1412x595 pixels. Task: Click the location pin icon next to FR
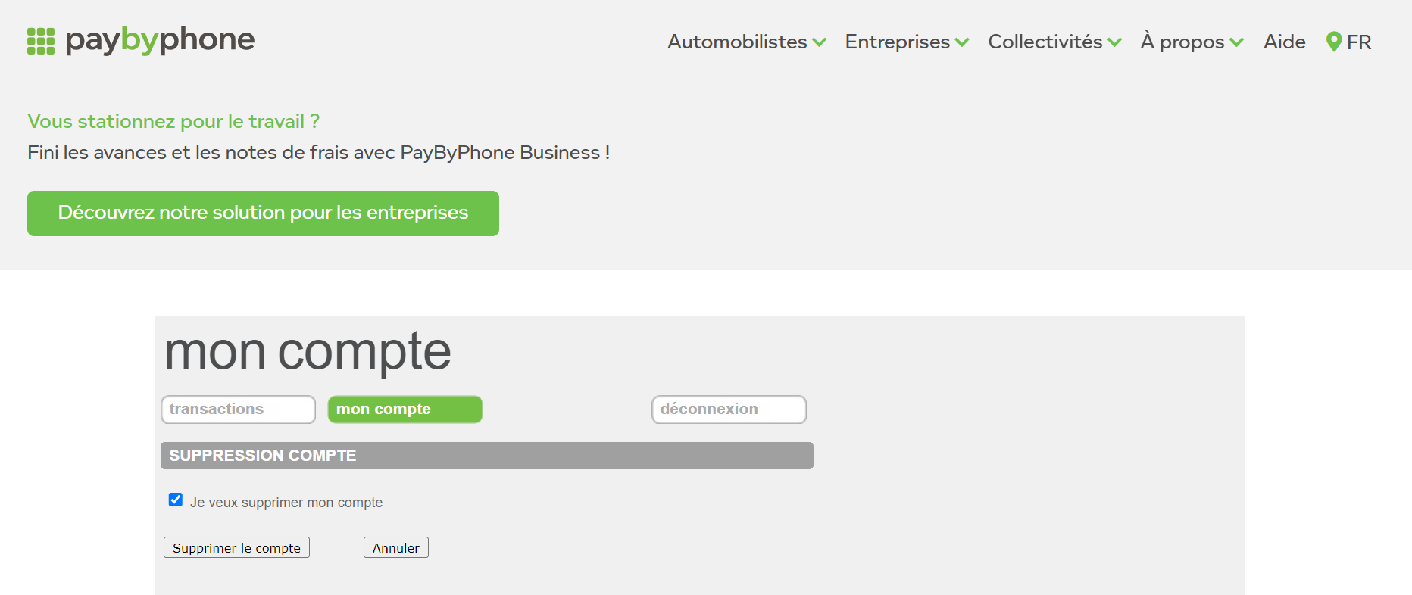click(1334, 42)
